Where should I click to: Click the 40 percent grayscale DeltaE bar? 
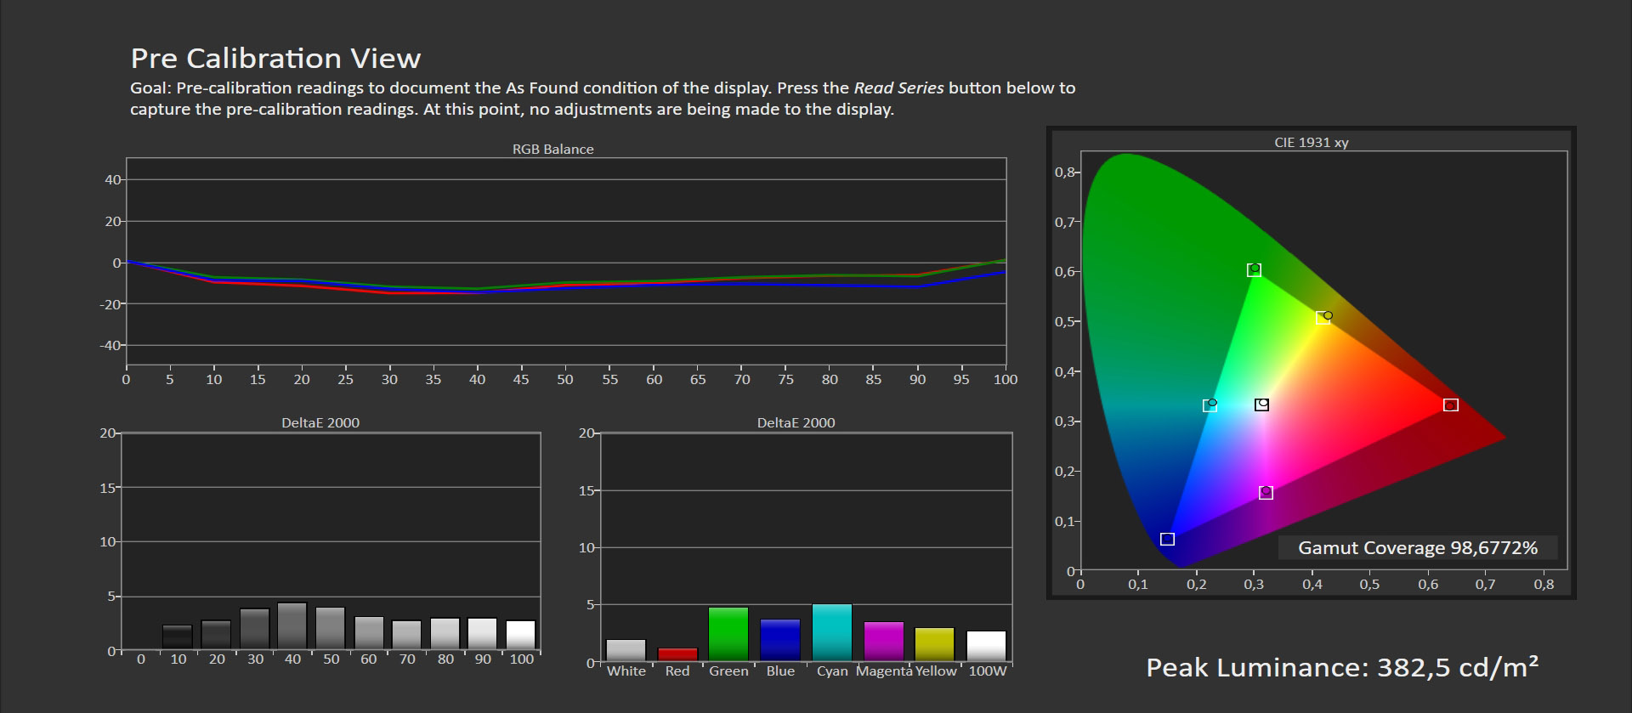[x=292, y=626]
